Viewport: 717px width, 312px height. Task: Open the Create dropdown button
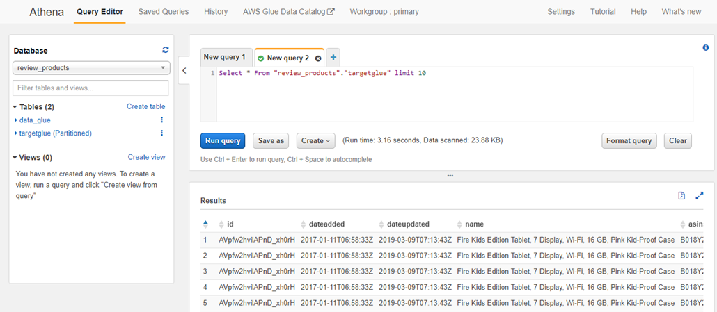315,140
